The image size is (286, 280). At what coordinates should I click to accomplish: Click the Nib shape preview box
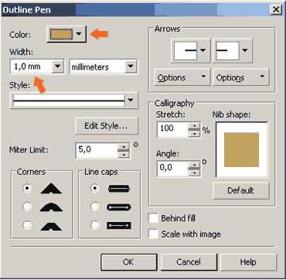click(242, 150)
